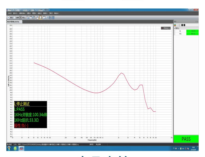Click the sequence file path in status bar
This screenshot has height=157, width=205.
pos(48,144)
